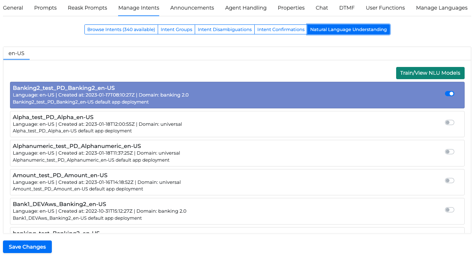This screenshot has height=256, width=475.
Task: Open the General tab
Action: pos(13,8)
